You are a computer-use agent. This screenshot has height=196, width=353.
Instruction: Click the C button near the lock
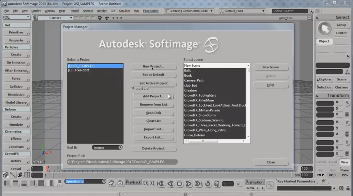(341, 188)
